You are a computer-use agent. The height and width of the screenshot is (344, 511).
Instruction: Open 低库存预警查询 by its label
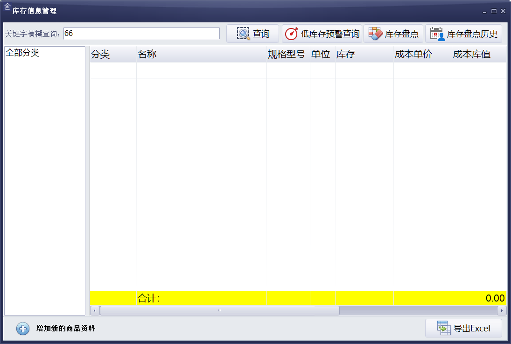(x=330, y=34)
